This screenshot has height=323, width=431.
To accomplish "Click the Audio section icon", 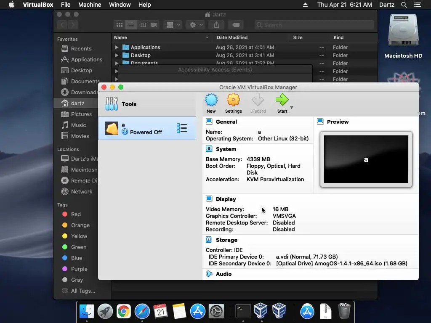I will (x=209, y=274).
